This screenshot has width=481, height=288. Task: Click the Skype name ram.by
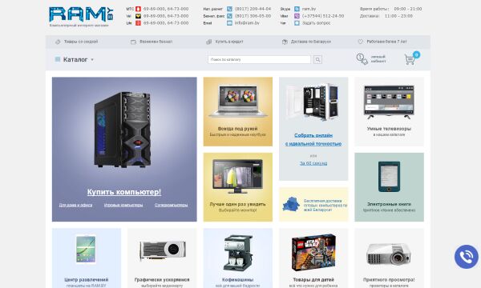click(309, 9)
